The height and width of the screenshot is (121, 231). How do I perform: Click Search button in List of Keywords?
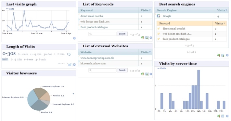click(122, 34)
